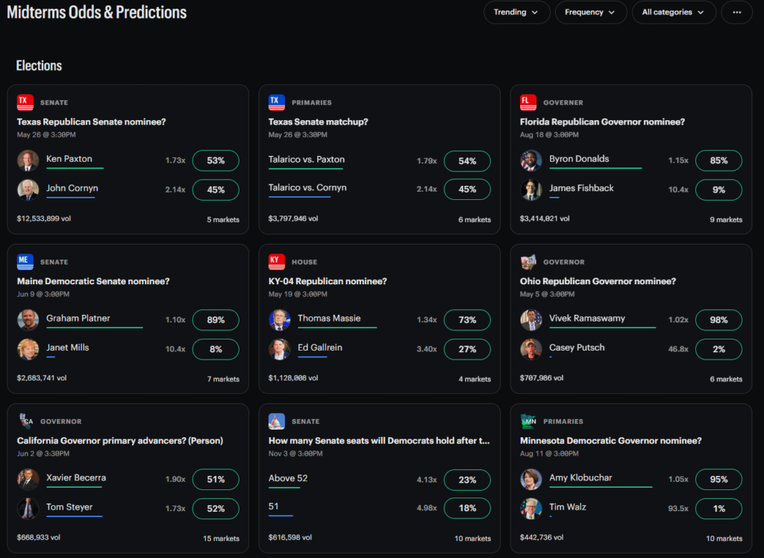Screen dimensions: 764x558
Task: Click the California state icon
Action: coord(25,421)
